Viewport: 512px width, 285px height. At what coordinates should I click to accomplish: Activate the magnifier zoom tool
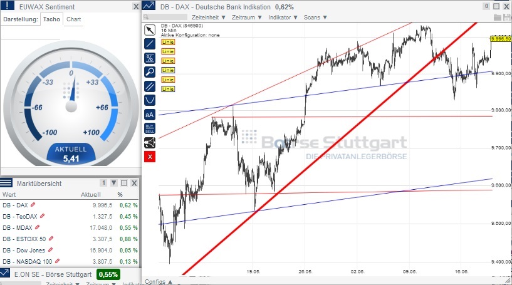150,72
